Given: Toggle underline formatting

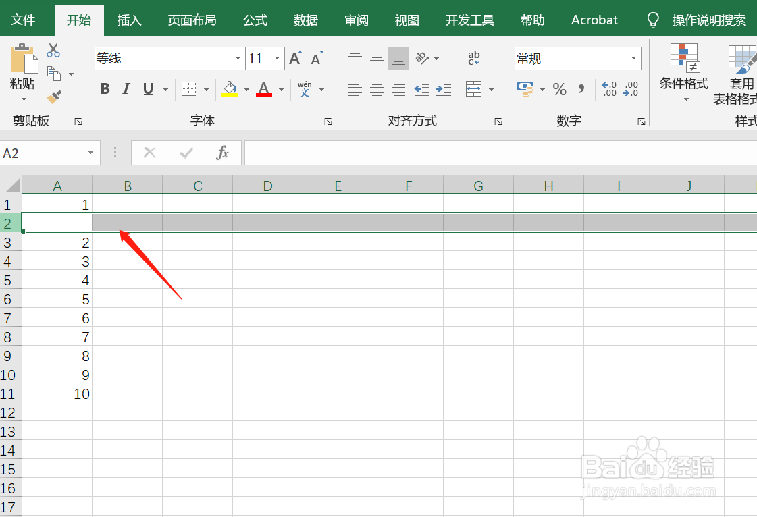Looking at the screenshot, I should (x=148, y=89).
